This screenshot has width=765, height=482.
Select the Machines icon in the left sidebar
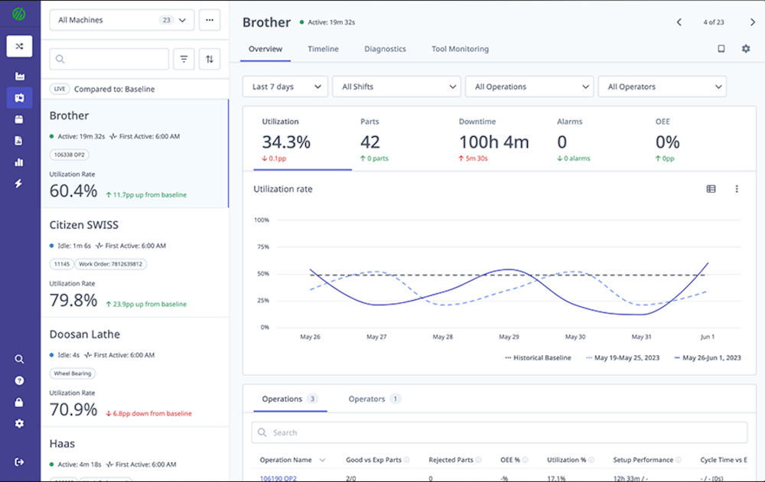pos(19,98)
